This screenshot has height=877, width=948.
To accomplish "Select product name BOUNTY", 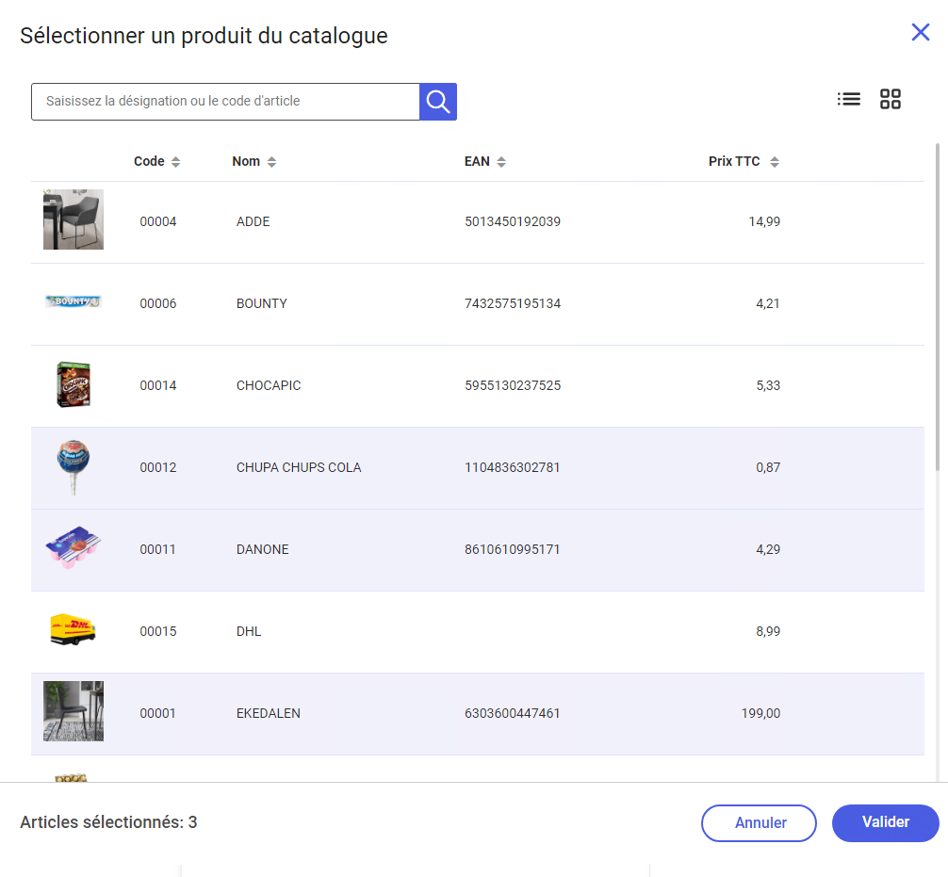I will 261,303.
